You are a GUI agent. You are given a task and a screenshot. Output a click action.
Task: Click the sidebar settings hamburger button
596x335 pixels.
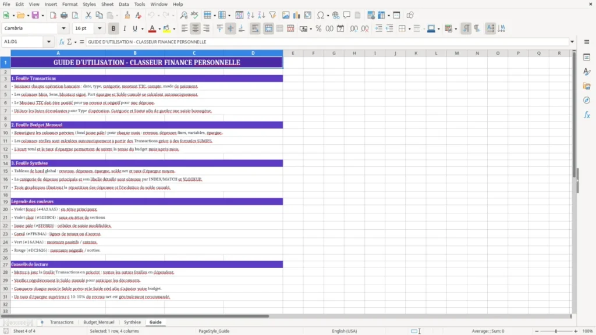coord(587,42)
